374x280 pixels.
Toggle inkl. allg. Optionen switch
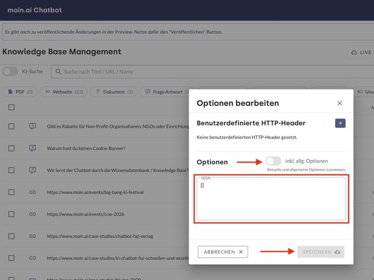pos(274,161)
